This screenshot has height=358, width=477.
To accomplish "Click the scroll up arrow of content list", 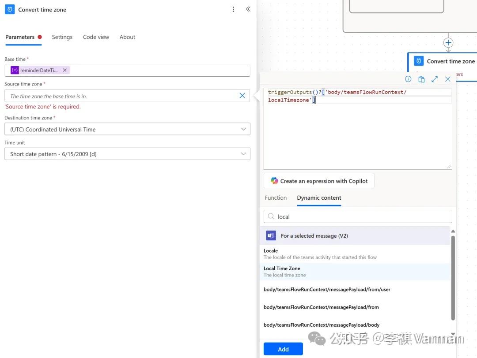I will click(x=453, y=231).
